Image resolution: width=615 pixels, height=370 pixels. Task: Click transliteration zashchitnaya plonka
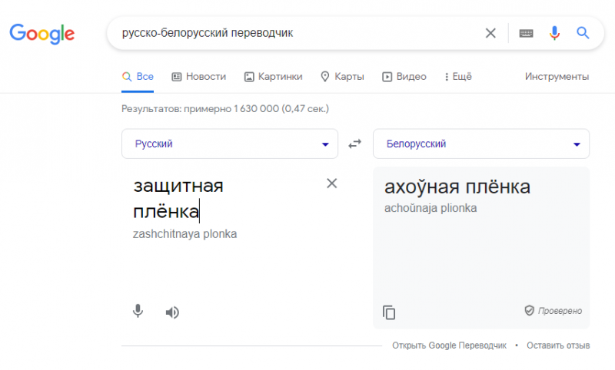[184, 234]
